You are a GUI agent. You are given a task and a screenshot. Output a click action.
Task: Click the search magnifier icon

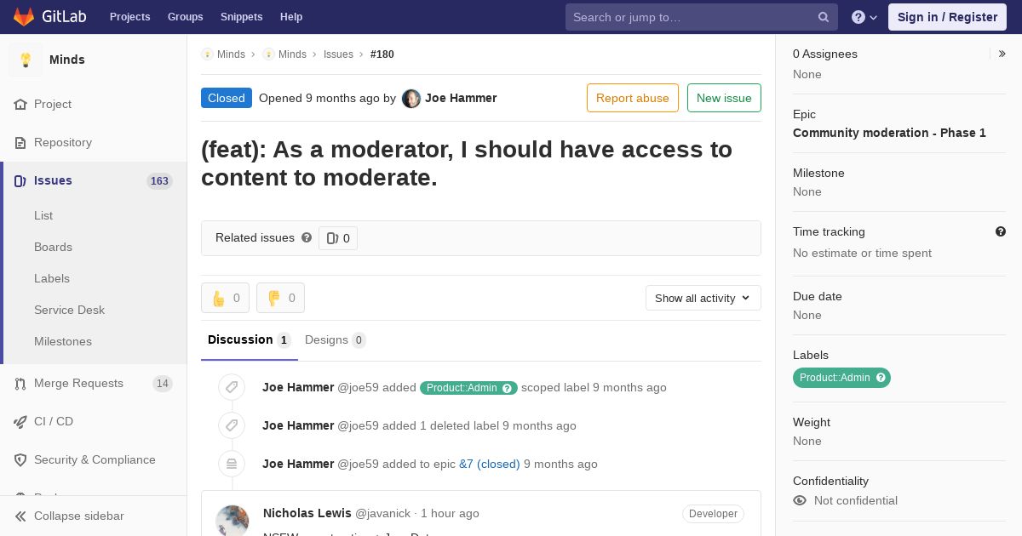(824, 17)
